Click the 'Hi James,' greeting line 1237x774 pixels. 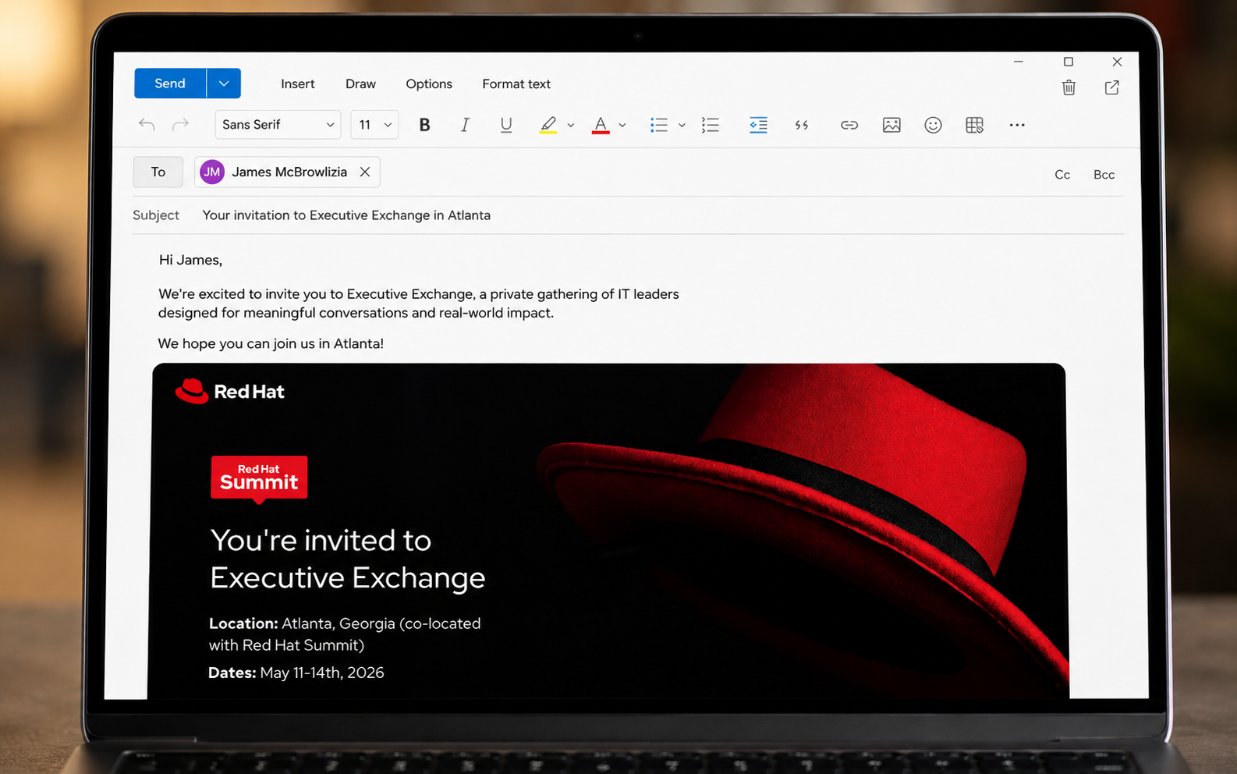(x=191, y=260)
